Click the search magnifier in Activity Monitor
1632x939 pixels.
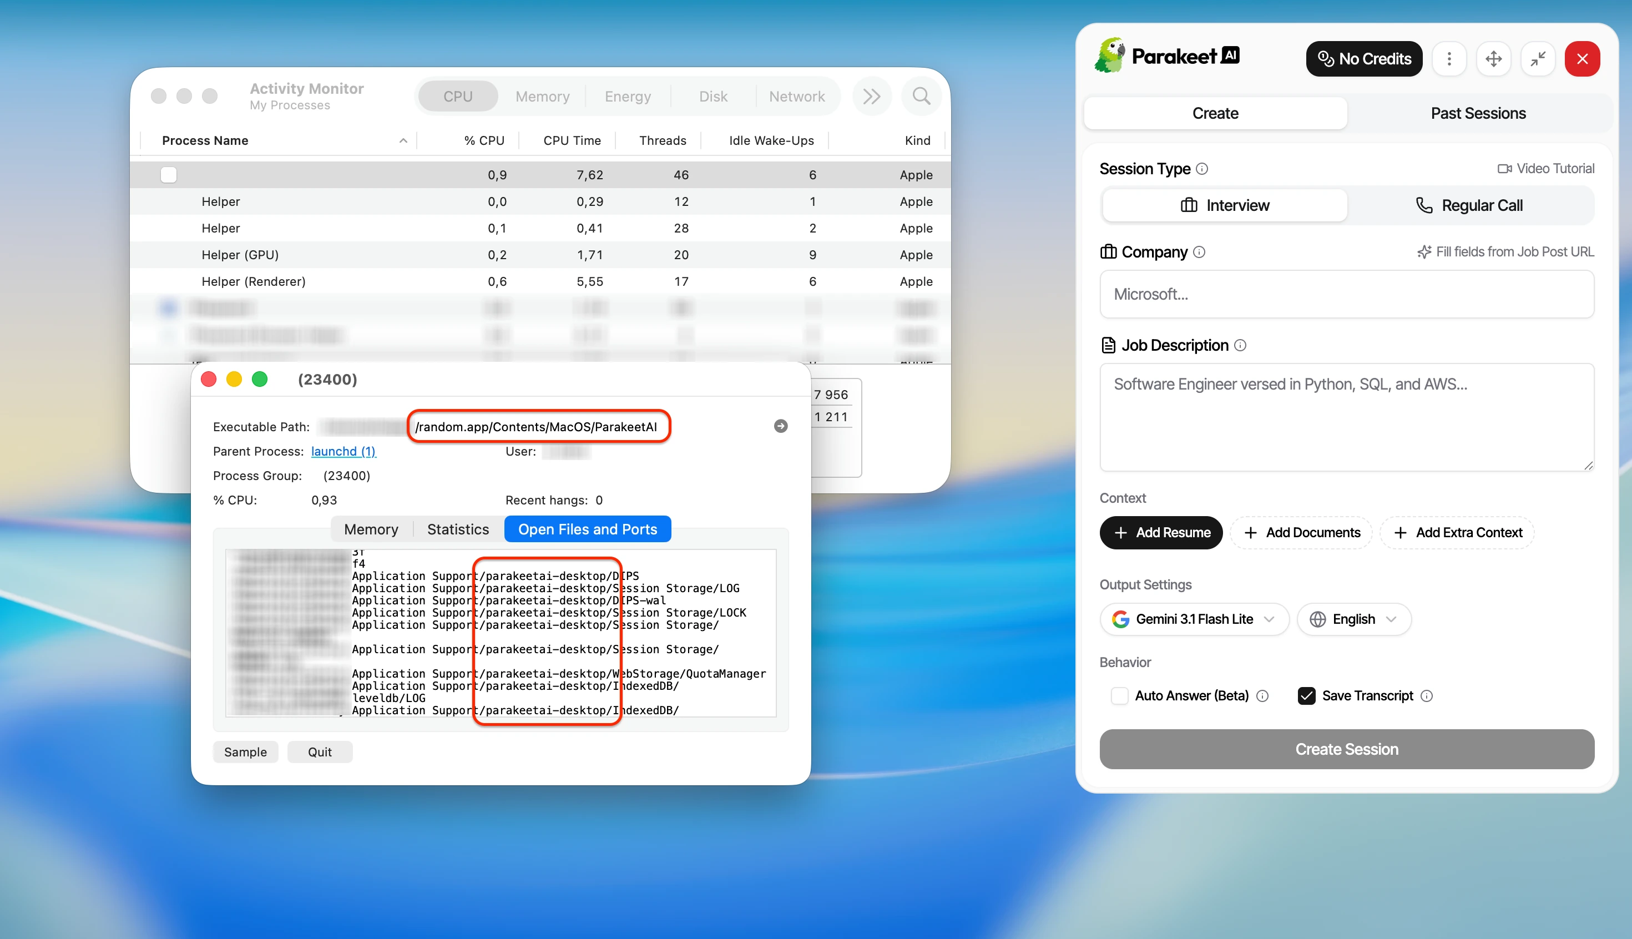pos(921,96)
